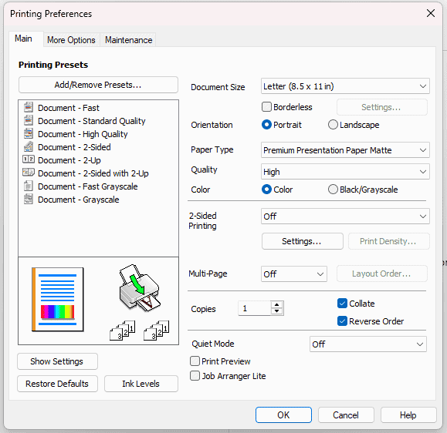This screenshot has height=433, width=447.
Task: Open 2-Sided Printing Settings button
Action: [x=302, y=241]
